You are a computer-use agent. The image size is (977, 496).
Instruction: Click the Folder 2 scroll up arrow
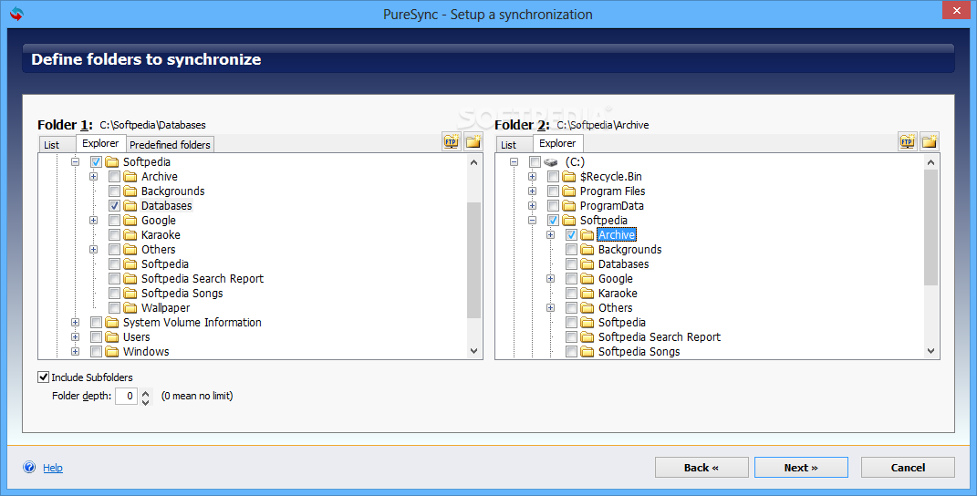tap(930, 162)
